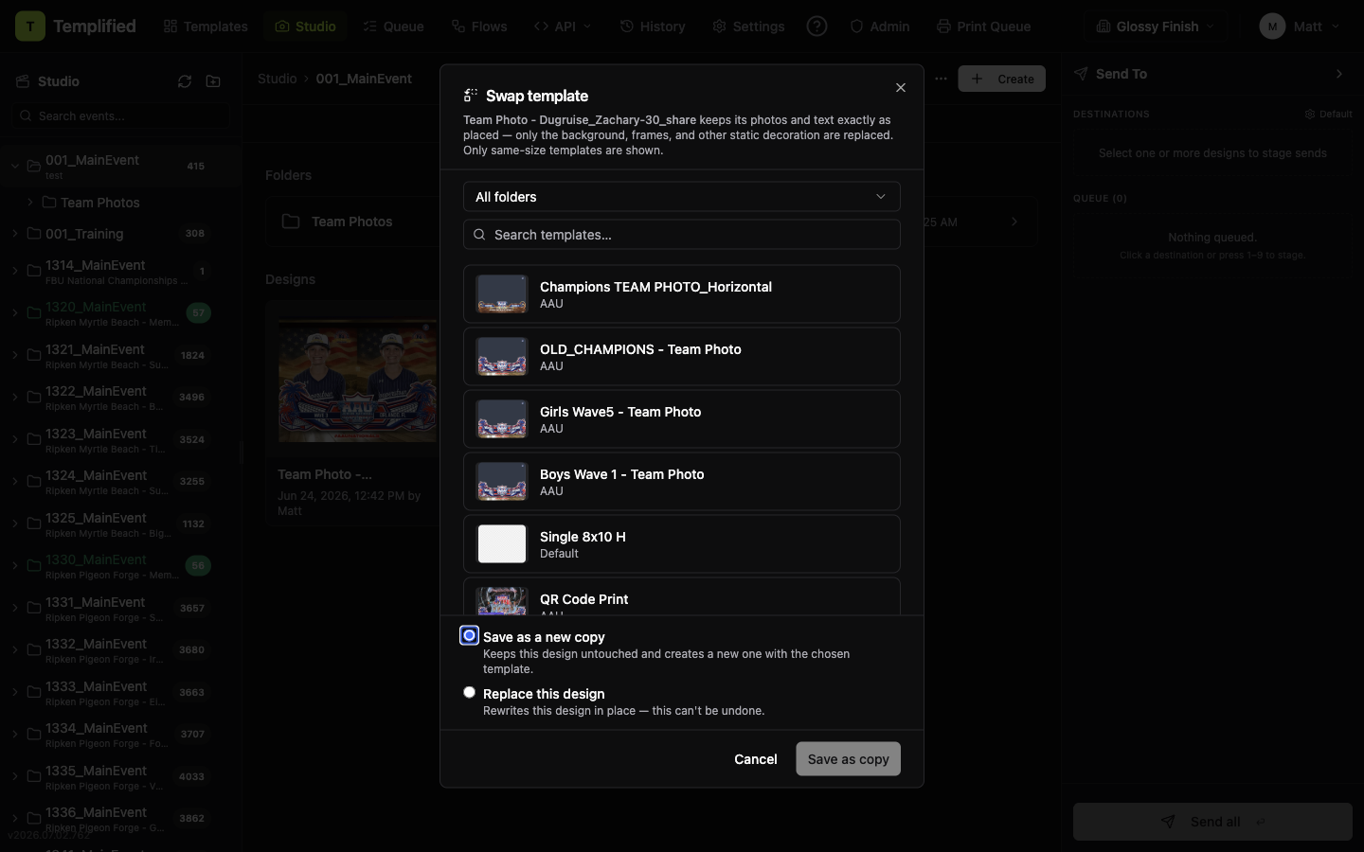Expand the Team Photos subfolder in sidebar
Screen dimensions: 1364x852
29,202
